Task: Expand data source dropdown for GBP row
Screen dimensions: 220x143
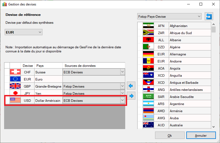Action: coord(122,86)
